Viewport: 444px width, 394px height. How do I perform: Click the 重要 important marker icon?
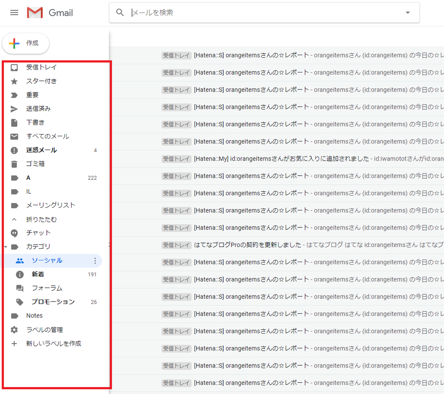point(14,95)
